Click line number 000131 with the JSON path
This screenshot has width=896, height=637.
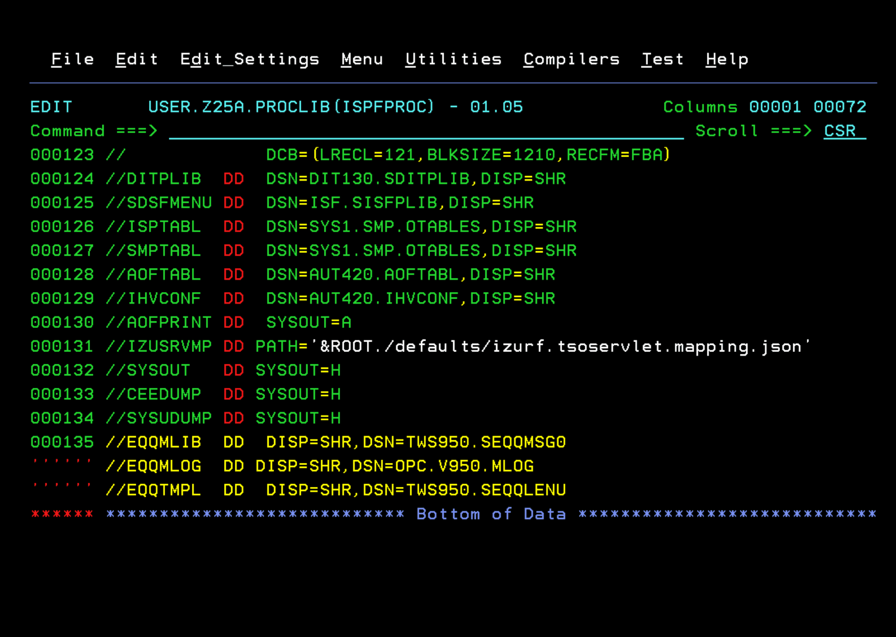coord(62,346)
